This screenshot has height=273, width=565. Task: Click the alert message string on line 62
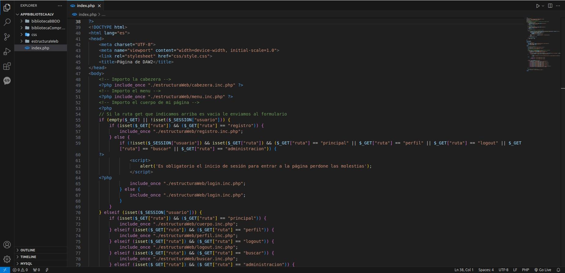261,166
